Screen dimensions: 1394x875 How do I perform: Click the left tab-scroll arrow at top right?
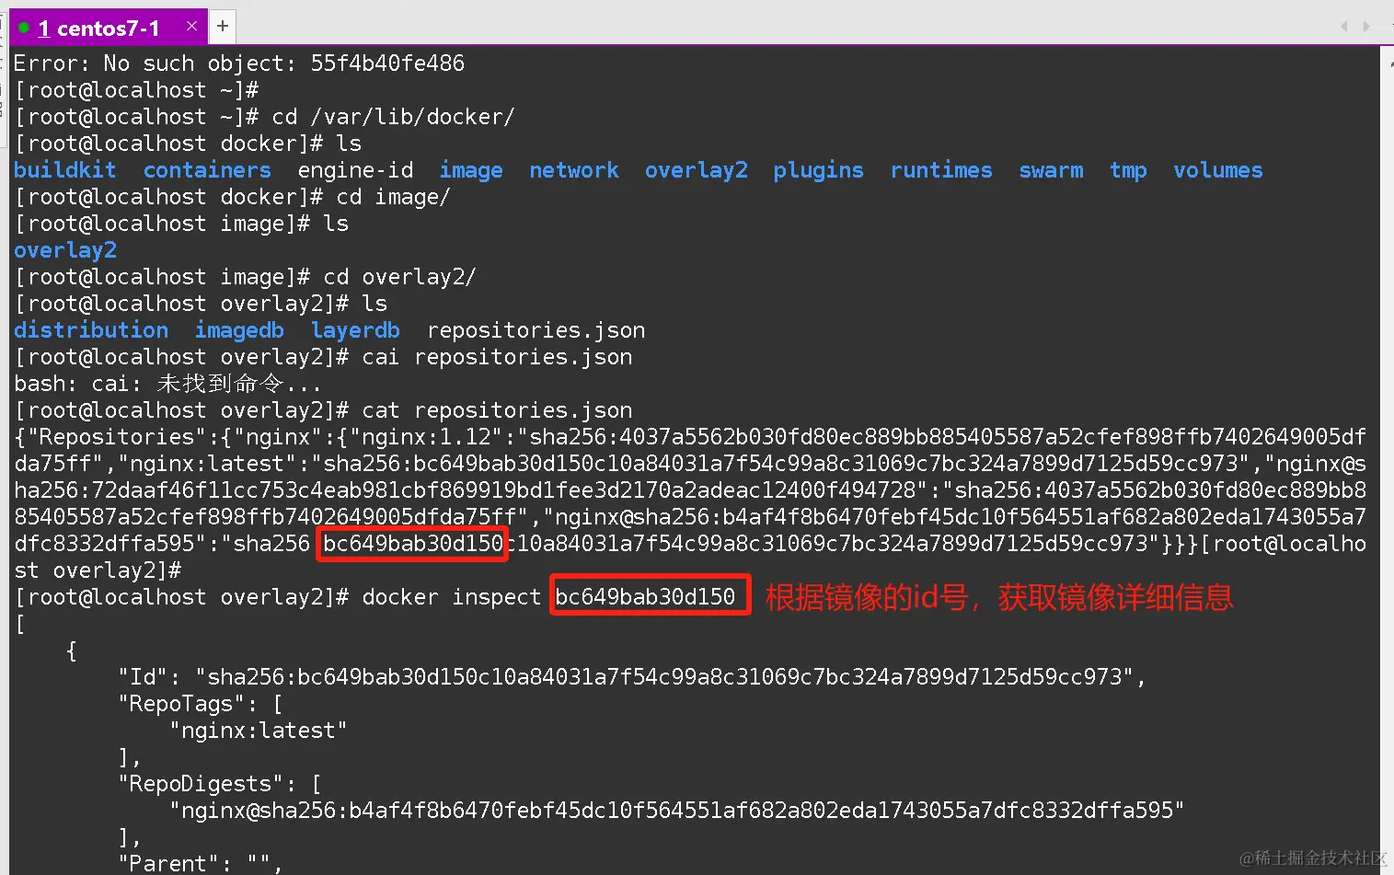click(1343, 27)
